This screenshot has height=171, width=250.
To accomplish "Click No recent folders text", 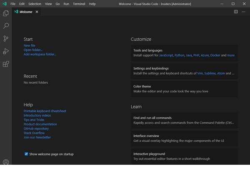I will pyautogui.click(x=36, y=82).
